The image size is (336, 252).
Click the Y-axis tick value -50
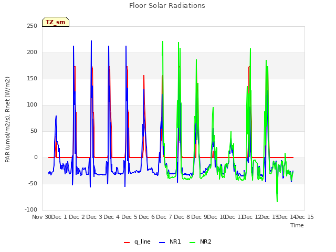tap(33, 183)
